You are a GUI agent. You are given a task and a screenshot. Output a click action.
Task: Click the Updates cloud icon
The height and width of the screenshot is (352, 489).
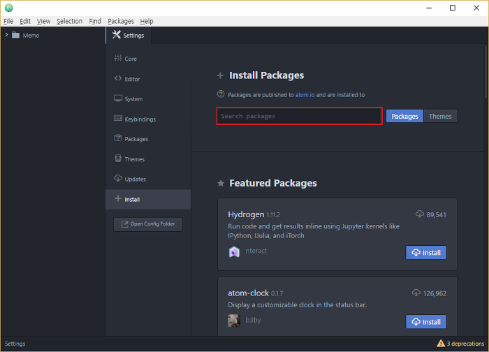tap(118, 178)
